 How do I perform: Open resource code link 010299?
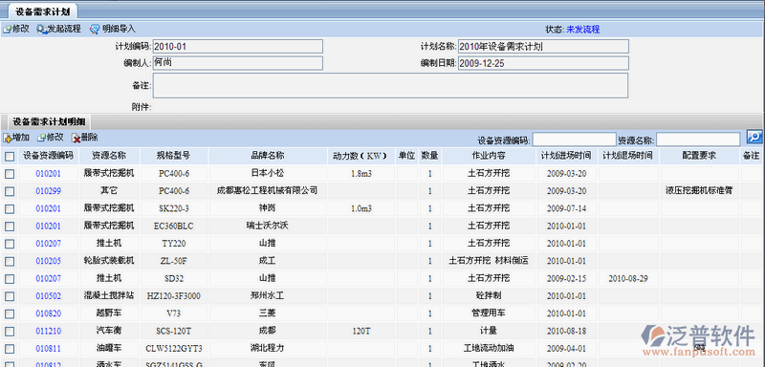point(49,191)
